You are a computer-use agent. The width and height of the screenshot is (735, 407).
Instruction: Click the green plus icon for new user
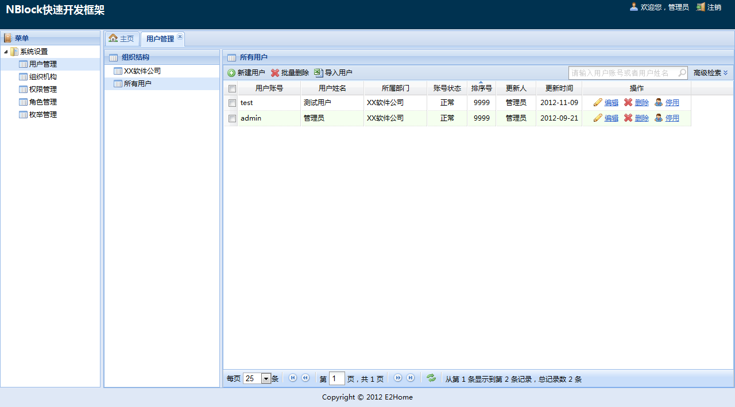click(231, 73)
